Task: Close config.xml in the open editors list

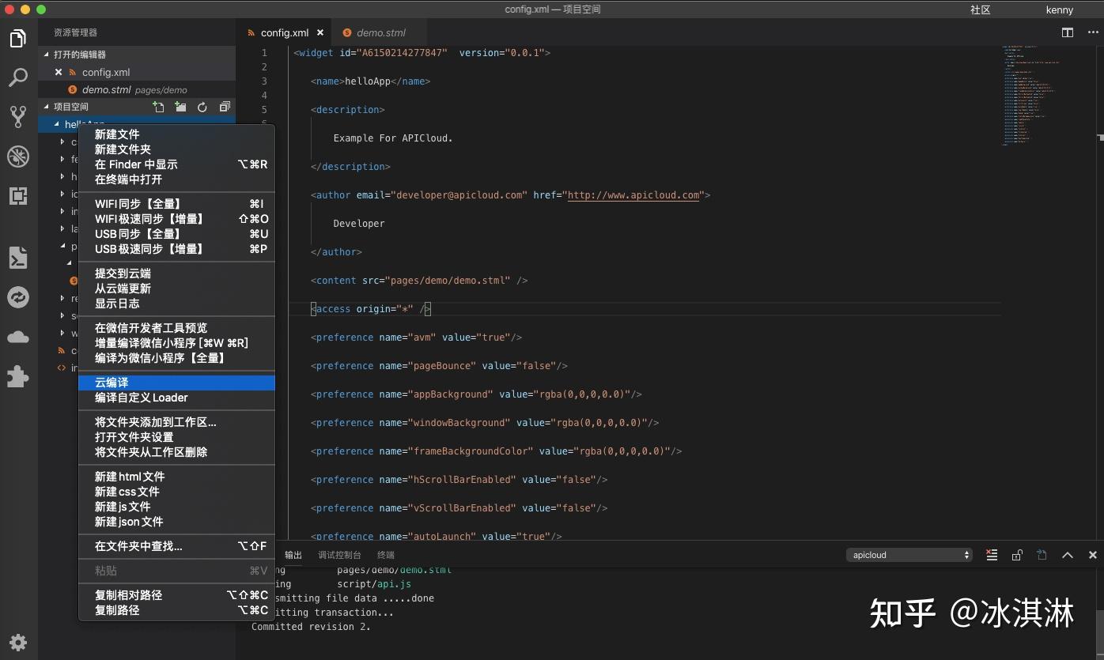Action: 59,72
